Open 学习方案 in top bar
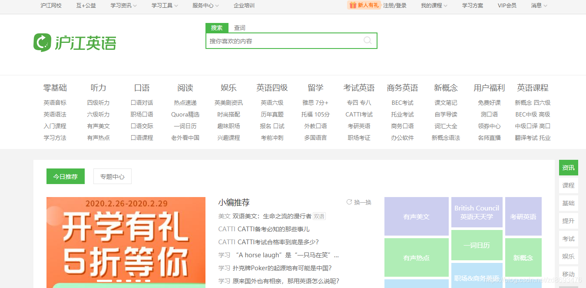 coord(473,6)
